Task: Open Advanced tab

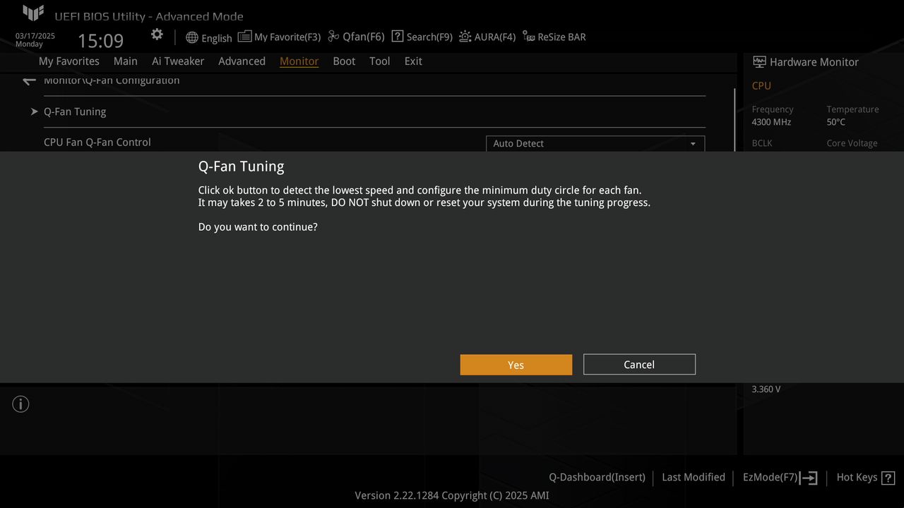Action: [242, 61]
